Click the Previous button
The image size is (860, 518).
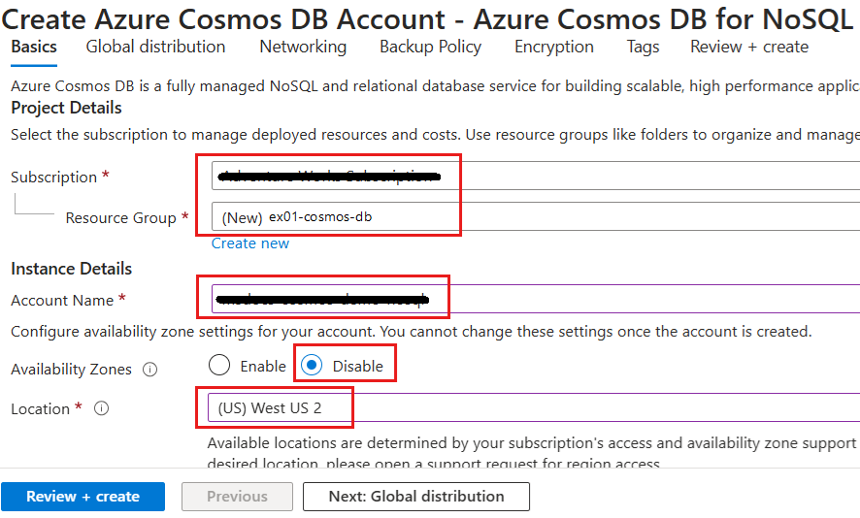tap(237, 497)
